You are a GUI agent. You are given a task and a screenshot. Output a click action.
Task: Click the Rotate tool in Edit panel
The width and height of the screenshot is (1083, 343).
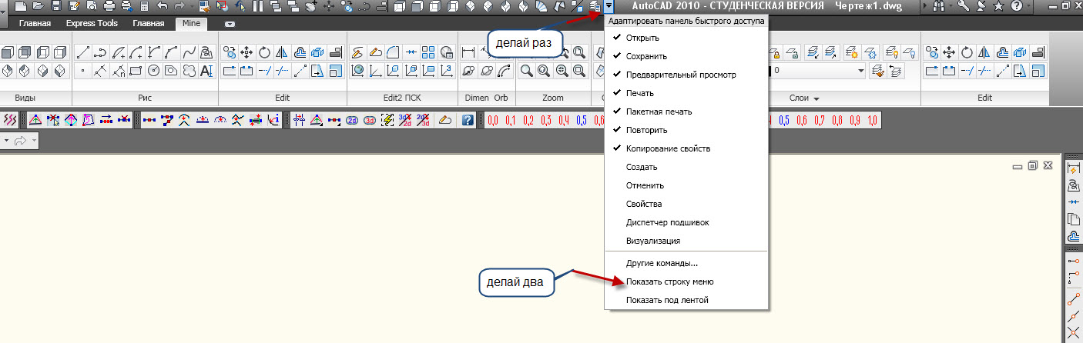[x=264, y=53]
